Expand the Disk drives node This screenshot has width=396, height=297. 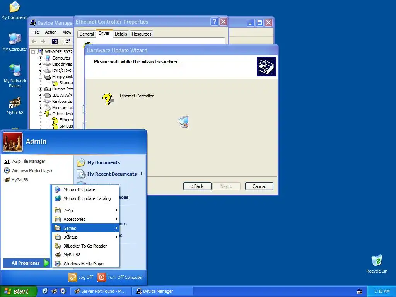pos(40,64)
